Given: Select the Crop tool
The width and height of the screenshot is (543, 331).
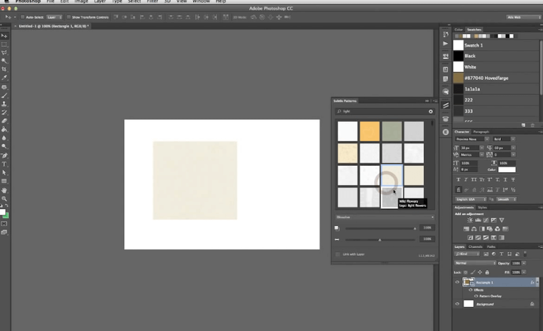Looking at the screenshot, I should click(x=5, y=69).
